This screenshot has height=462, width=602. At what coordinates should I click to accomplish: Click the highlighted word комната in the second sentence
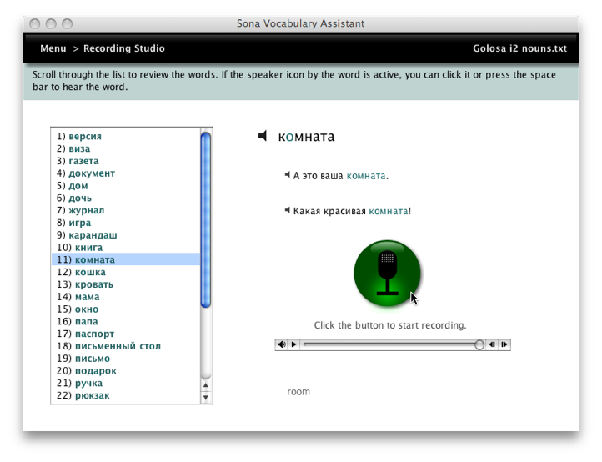[389, 211]
